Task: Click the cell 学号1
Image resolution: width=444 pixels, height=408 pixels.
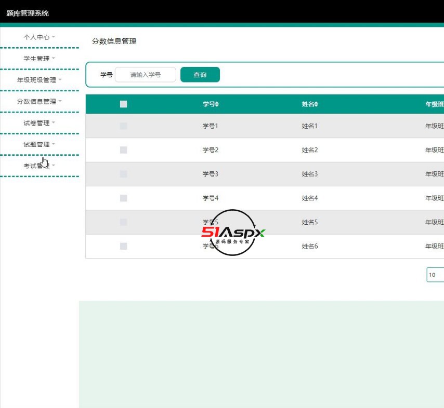Action: tap(211, 126)
